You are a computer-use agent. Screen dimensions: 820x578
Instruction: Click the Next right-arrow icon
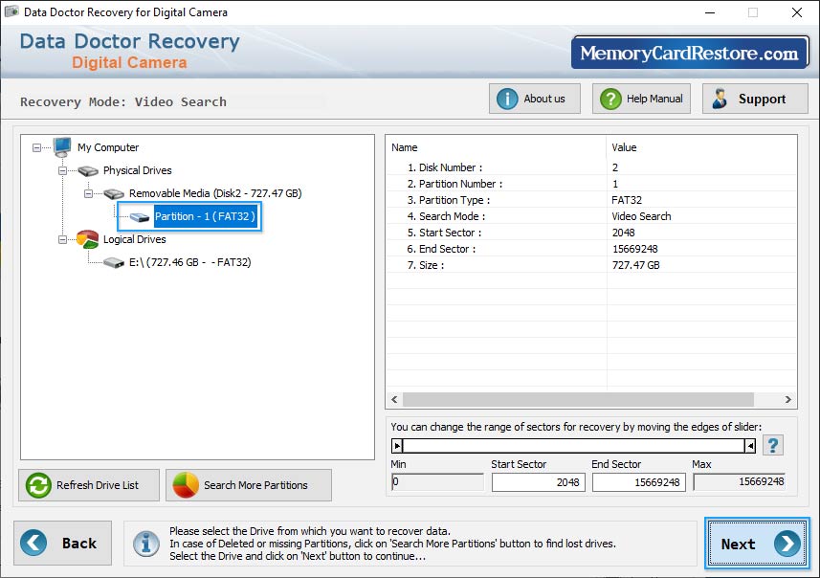787,544
